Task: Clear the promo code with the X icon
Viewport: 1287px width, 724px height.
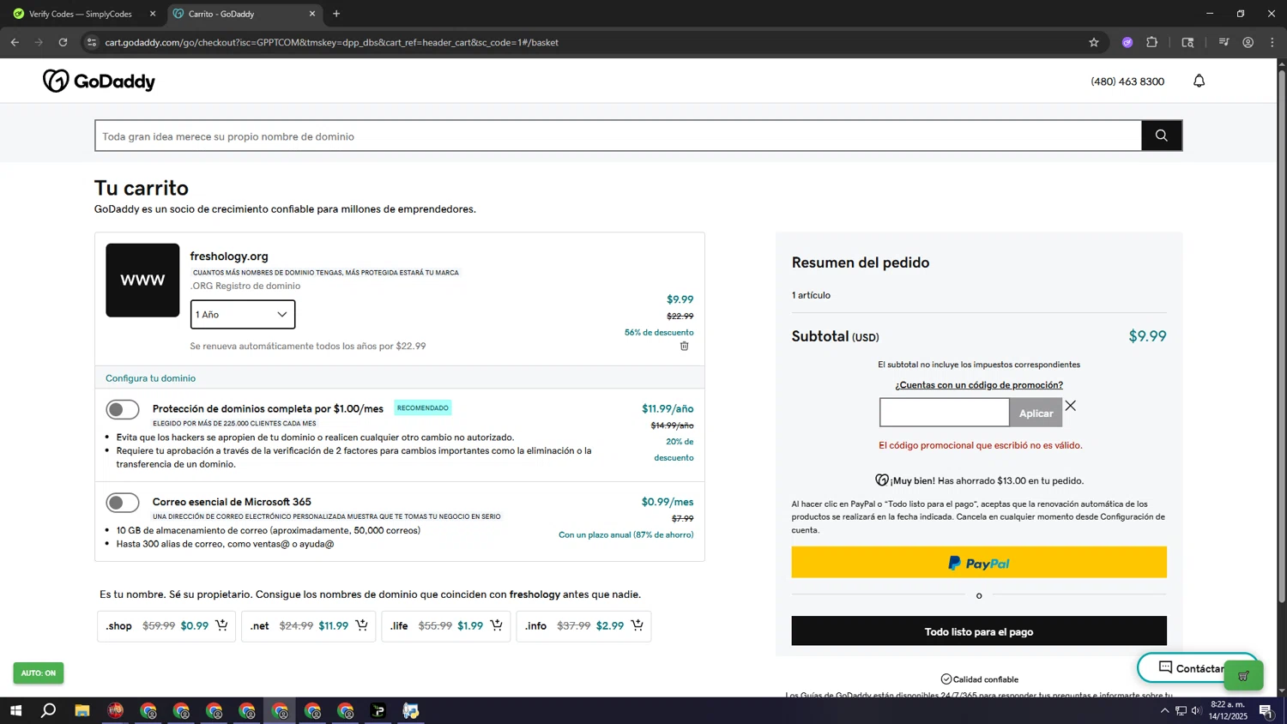Action: 1071,406
